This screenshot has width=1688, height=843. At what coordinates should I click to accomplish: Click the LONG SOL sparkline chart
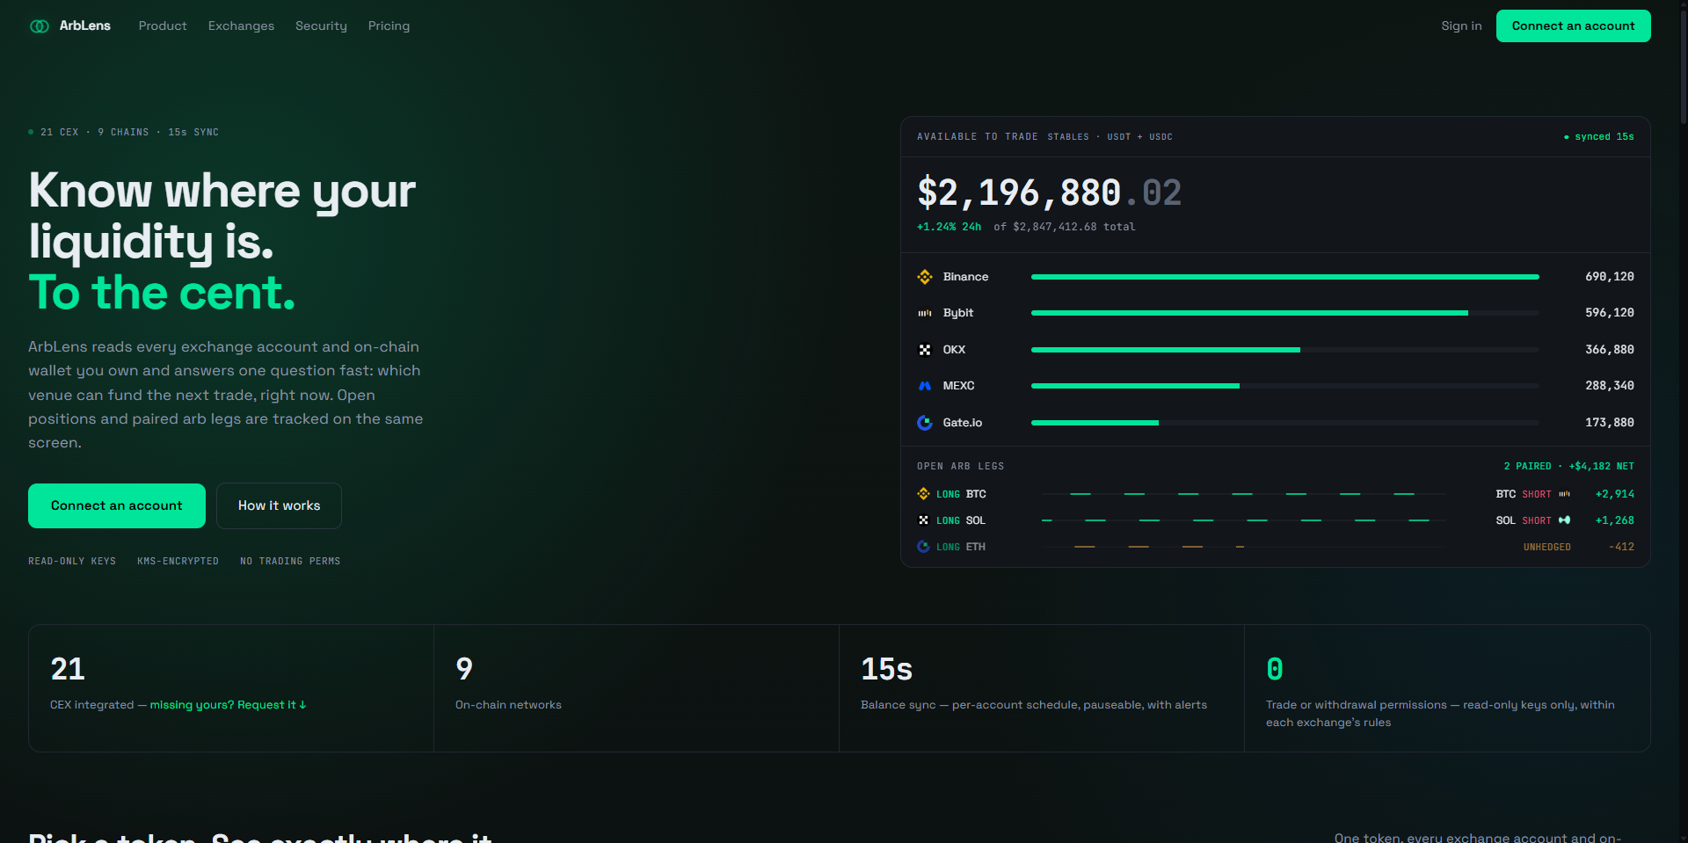1244,520
